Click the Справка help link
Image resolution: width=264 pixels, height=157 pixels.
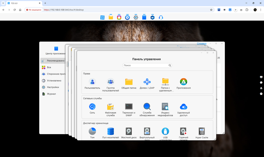click(202, 44)
